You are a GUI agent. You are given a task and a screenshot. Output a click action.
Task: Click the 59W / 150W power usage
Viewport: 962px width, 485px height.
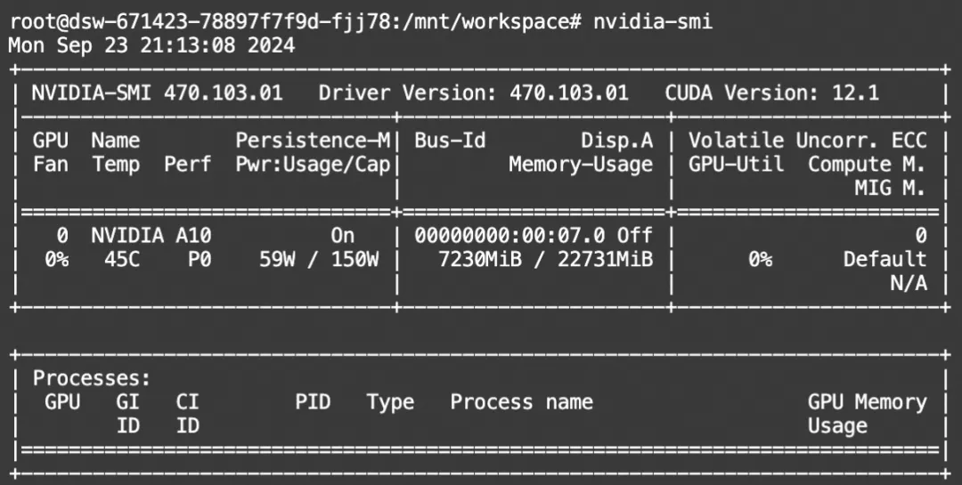click(x=319, y=260)
